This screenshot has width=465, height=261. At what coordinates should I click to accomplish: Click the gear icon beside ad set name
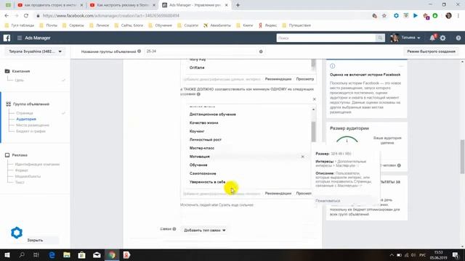[x=261, y=51]
